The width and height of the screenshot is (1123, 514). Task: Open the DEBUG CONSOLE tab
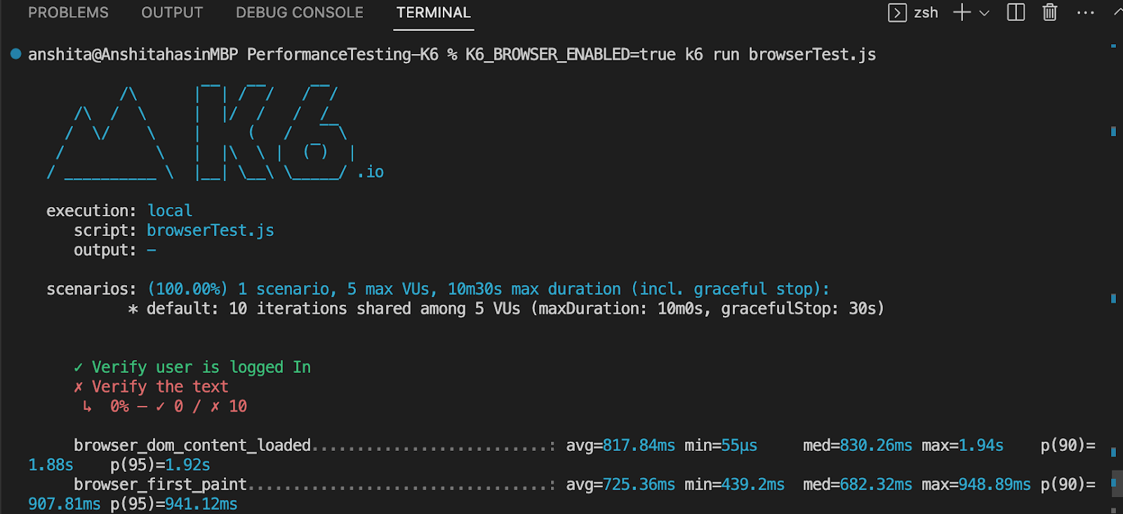(299, 12)
